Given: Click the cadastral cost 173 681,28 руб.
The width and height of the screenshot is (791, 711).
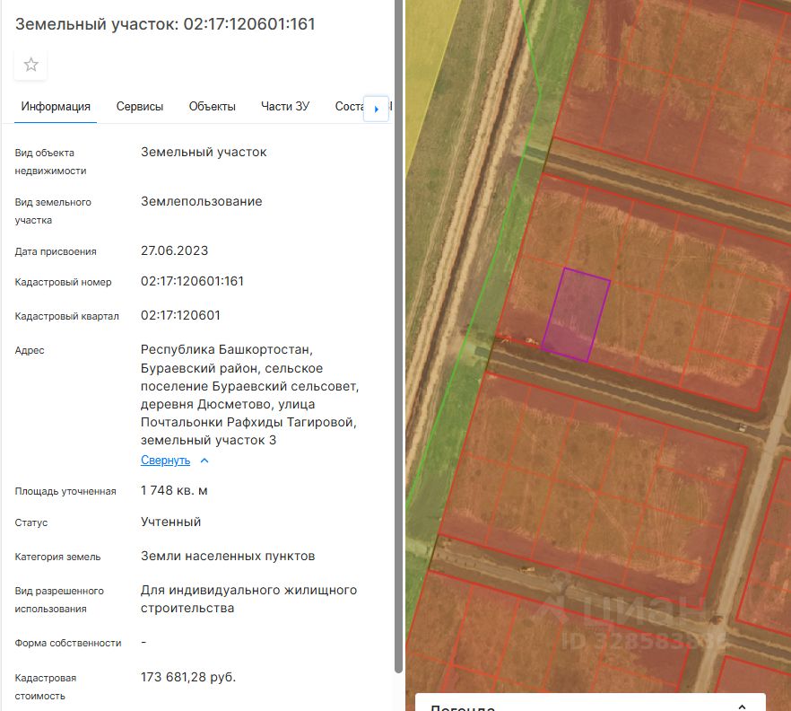Looking at the screenshot, I should point(188,677).
